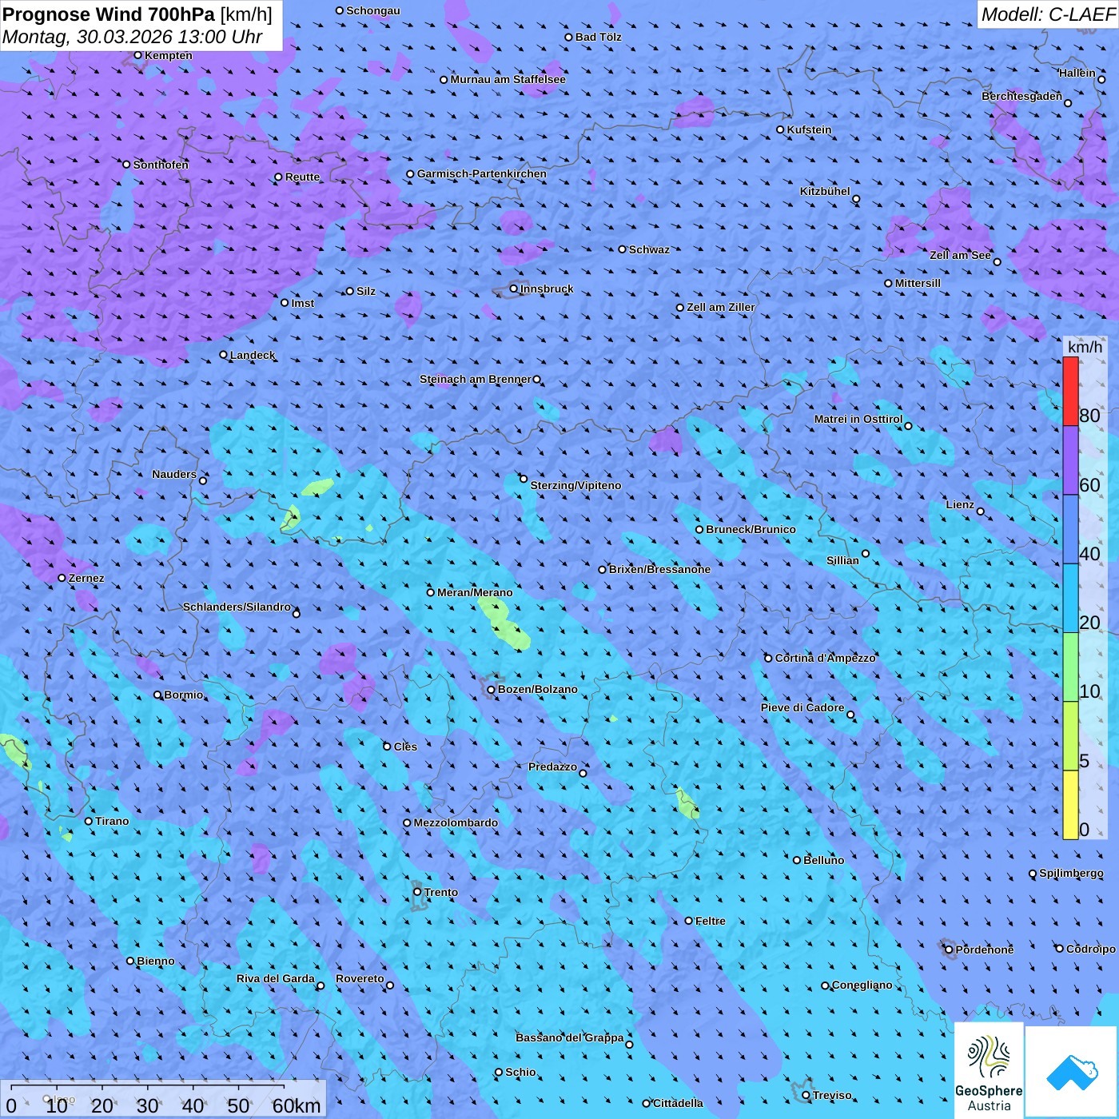Viewport: 1119px width, 1119px height.
Task: Click the Landeck label
Action: [x=253, y=355]
